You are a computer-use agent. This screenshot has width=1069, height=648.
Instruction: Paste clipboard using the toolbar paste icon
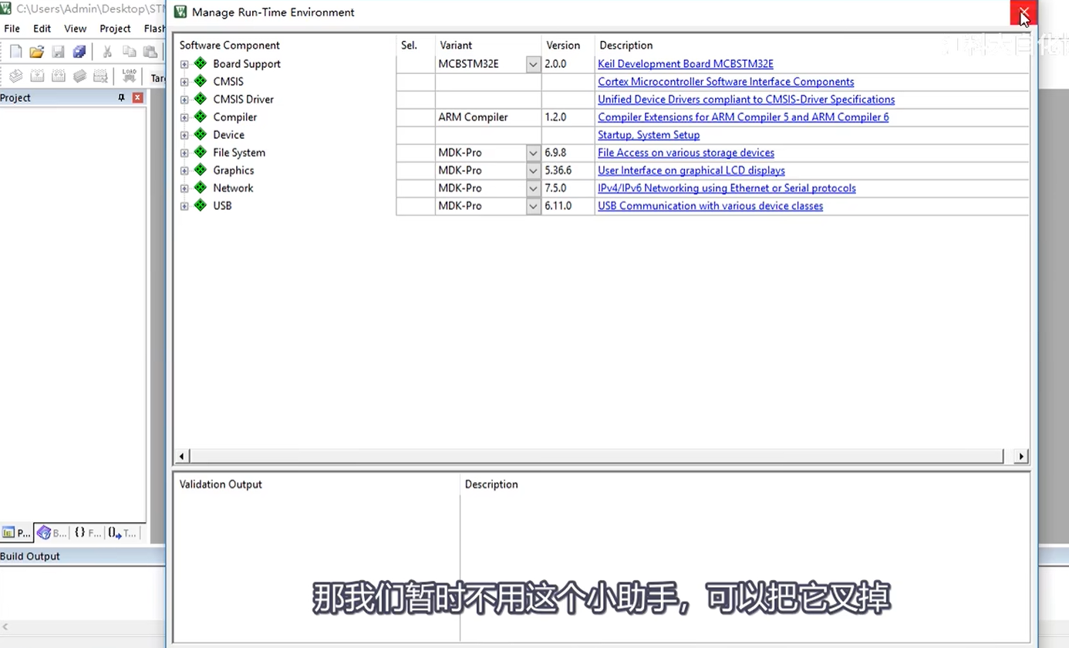(150, 52)
